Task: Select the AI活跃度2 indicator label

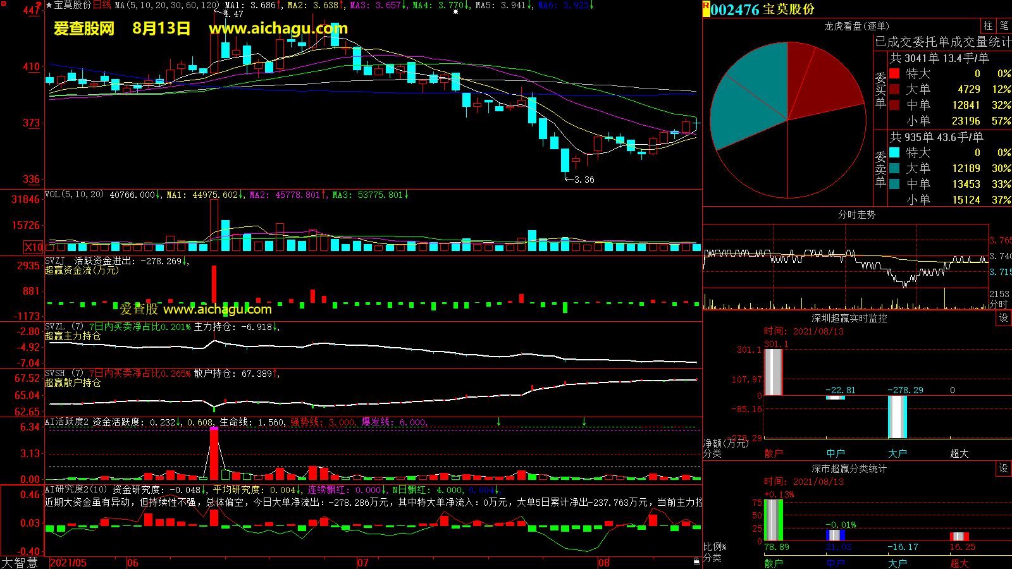Action: point(66,422)
